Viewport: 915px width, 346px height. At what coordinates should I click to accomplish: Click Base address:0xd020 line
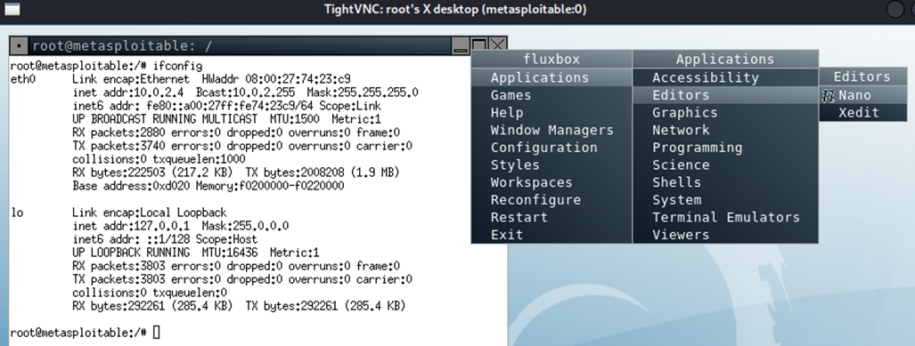click(208, 187)
